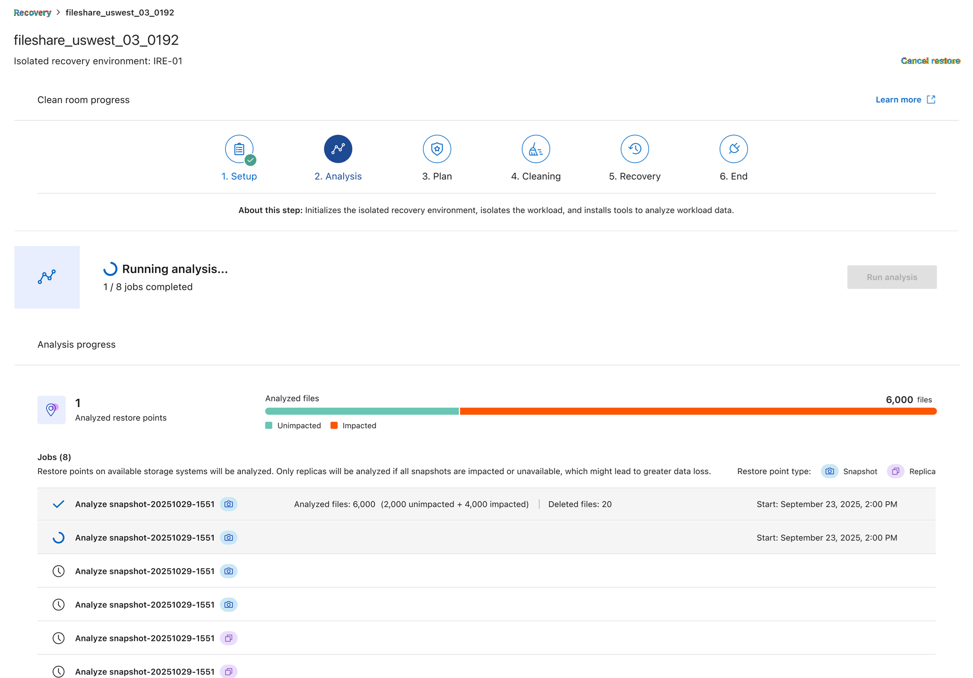This screenshot has width=973, height=678.
Task: Click the Replica legend copy icon
Action: (895, 471)
